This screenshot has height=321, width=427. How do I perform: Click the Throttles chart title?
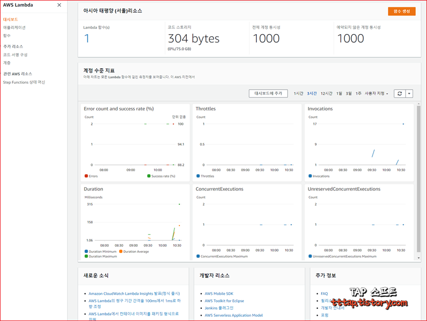pyautogui.click(x=205, y=109)
